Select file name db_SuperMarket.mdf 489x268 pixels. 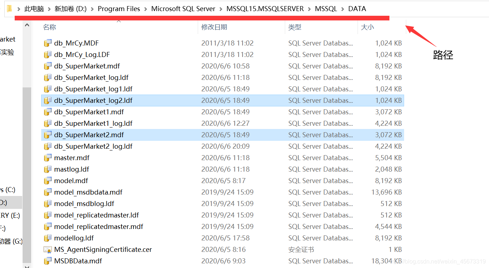[87, 66]
